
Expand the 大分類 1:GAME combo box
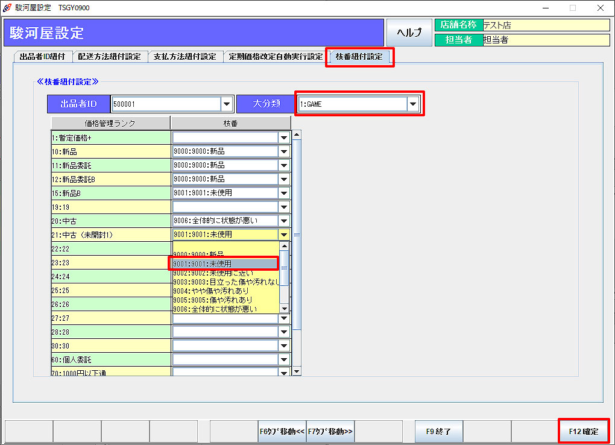tap(412, 104)
